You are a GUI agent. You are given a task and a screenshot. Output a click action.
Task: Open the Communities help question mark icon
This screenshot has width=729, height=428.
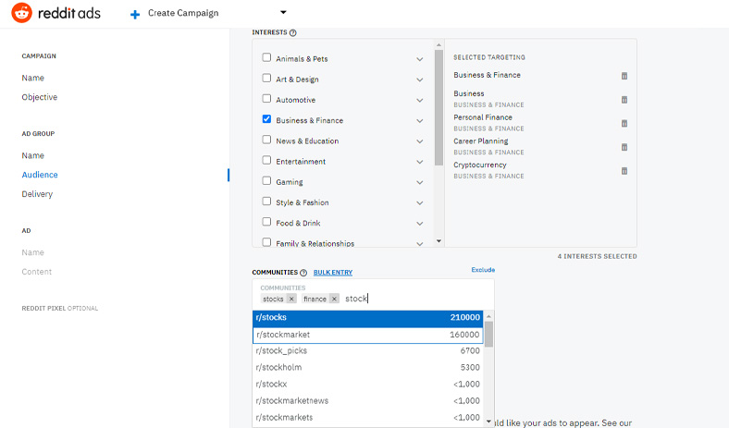[303, 273]
